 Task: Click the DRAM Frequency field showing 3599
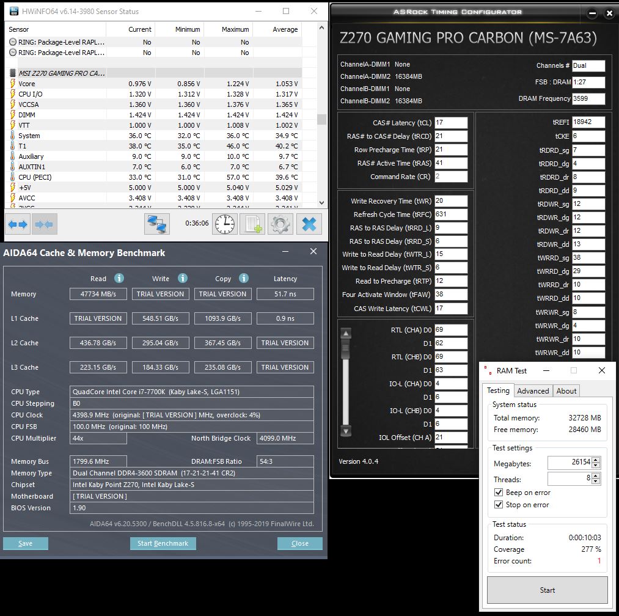tap(588, 99)
